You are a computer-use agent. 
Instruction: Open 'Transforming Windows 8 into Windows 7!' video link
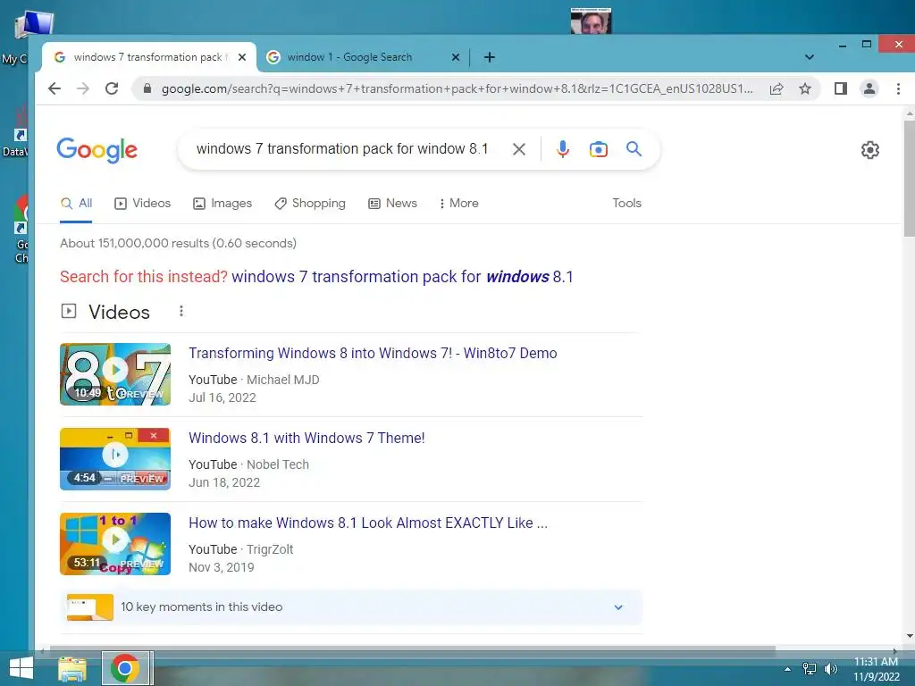(x=373, y=354)
